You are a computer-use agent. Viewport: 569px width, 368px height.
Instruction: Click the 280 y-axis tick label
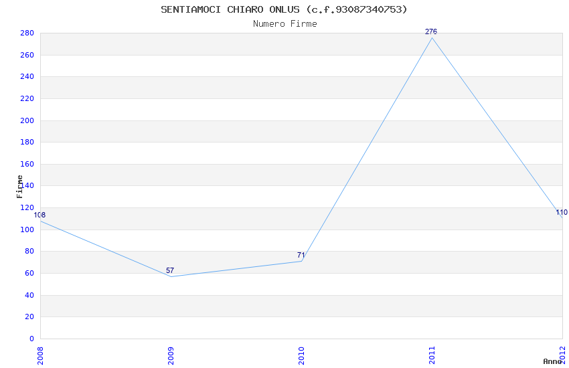tap(27, 33)
